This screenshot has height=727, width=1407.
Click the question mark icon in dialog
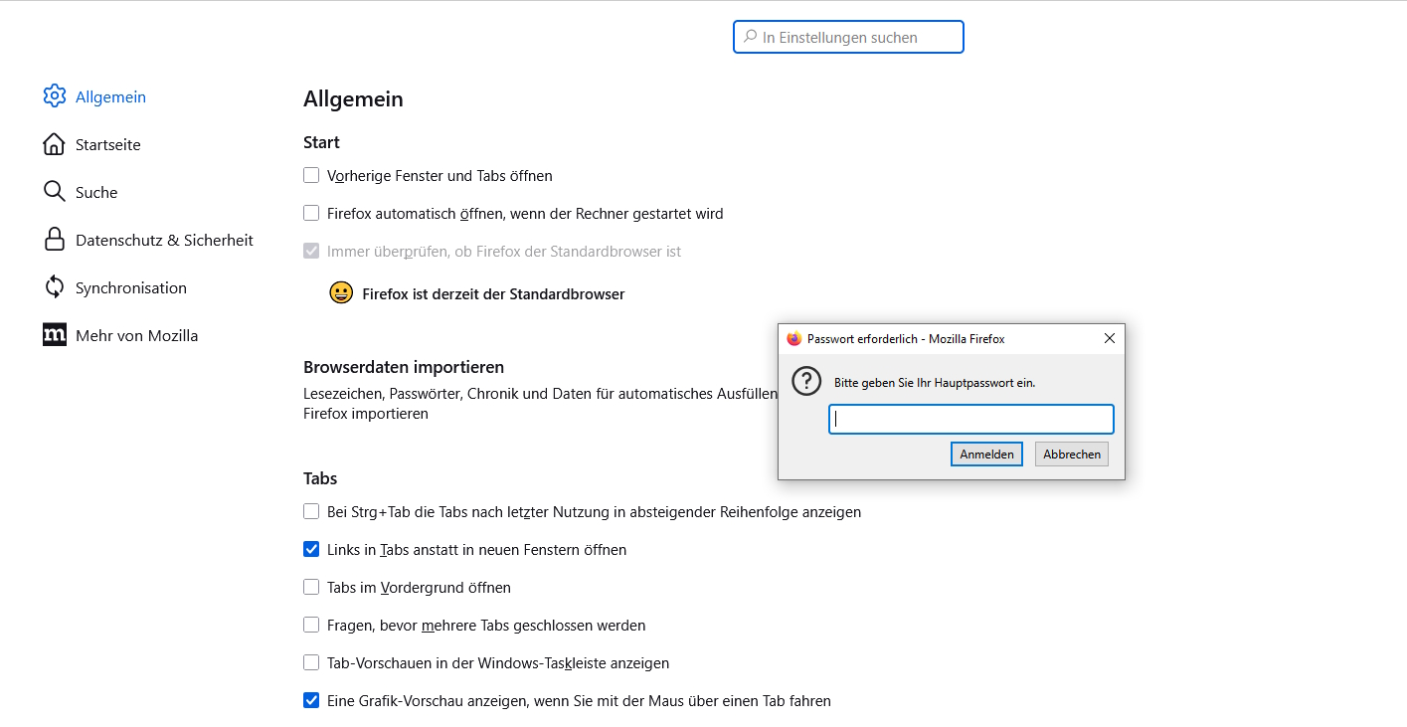coord(806,381)
